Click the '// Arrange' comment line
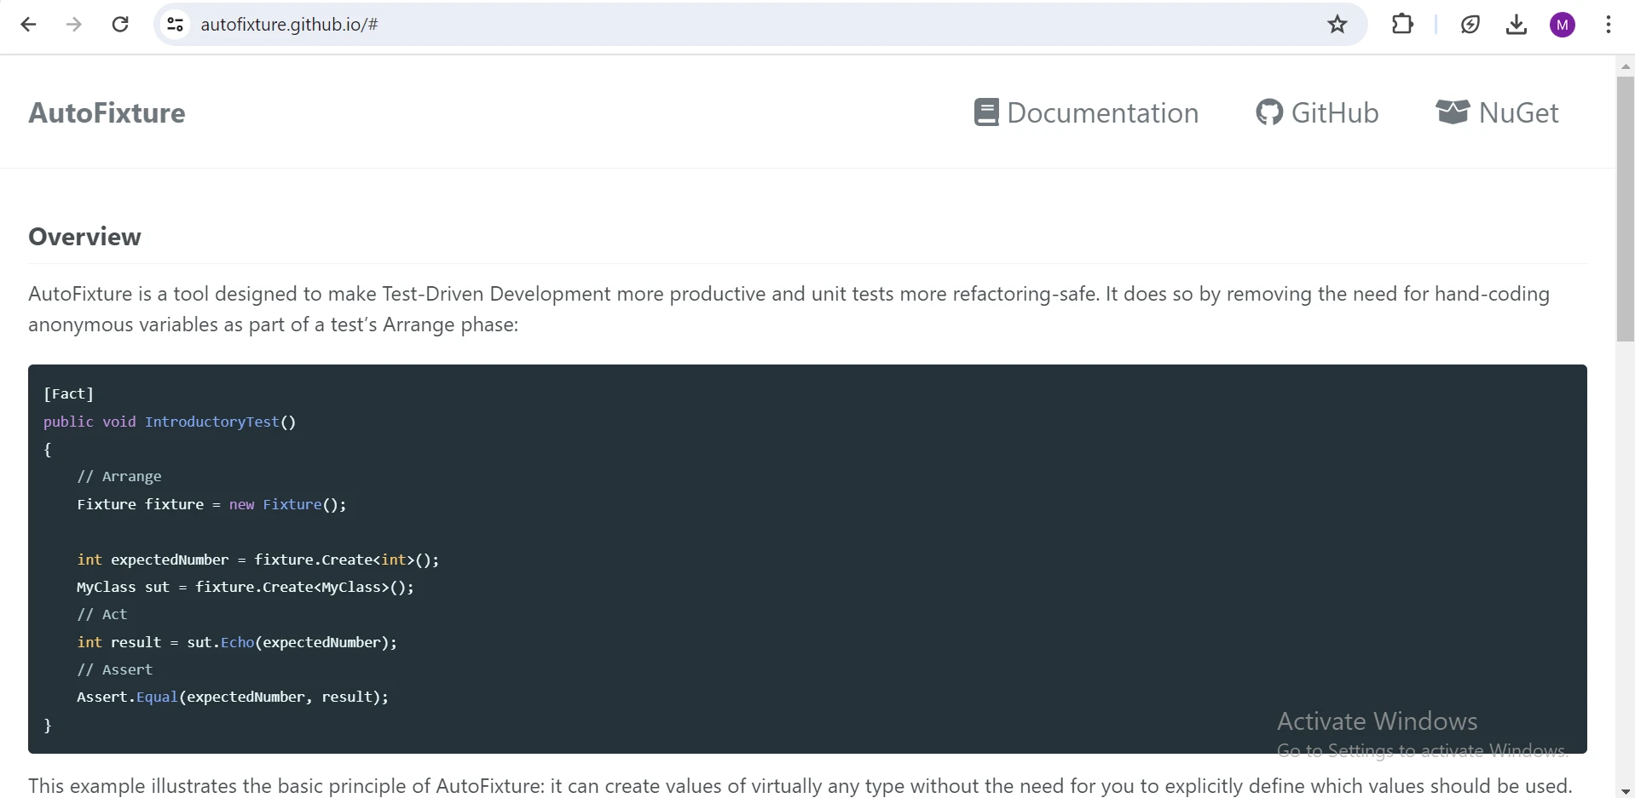The image size is (1635, 798). point(119,476)
